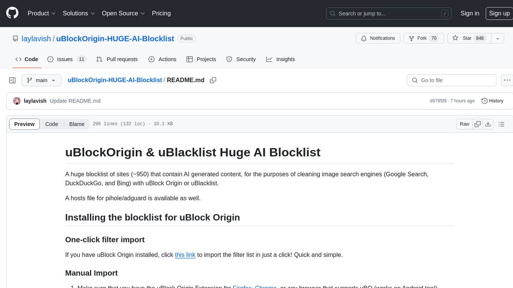Focus the Go to file input
This screenshot has width=513, height=288.
[452, 80]
